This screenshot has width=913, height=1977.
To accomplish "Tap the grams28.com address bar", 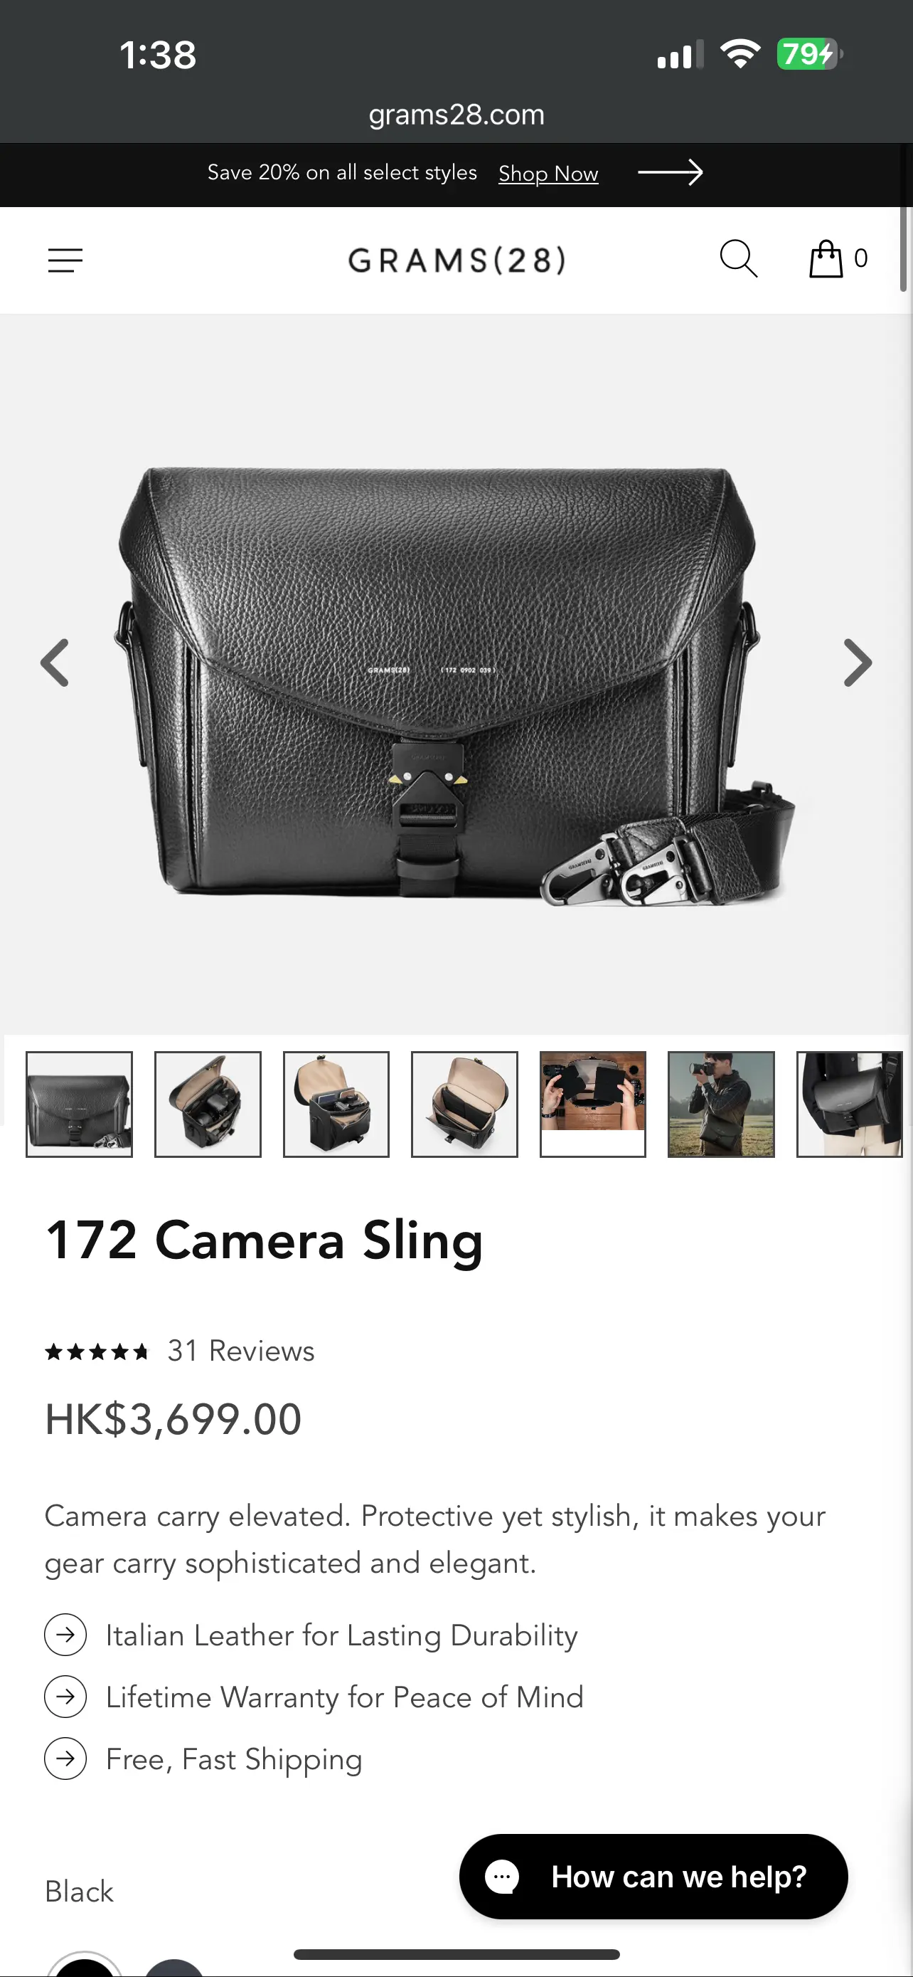I will click(457, 115).
